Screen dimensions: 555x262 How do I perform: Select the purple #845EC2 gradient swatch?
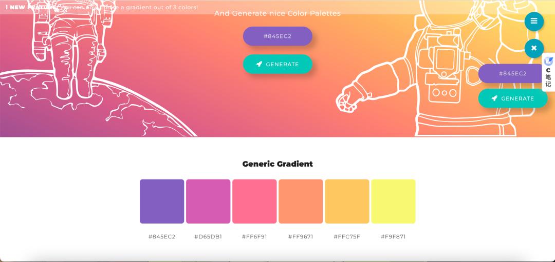pyautogui.click(x=162, y=201)
